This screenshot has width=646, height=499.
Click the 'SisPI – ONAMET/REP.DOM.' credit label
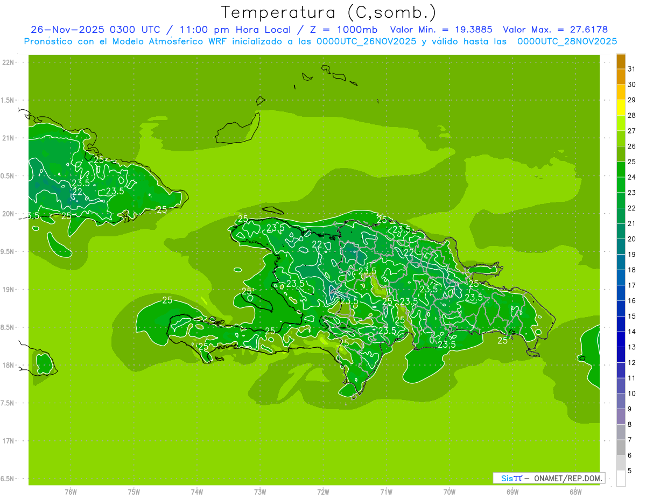[549, 478]
